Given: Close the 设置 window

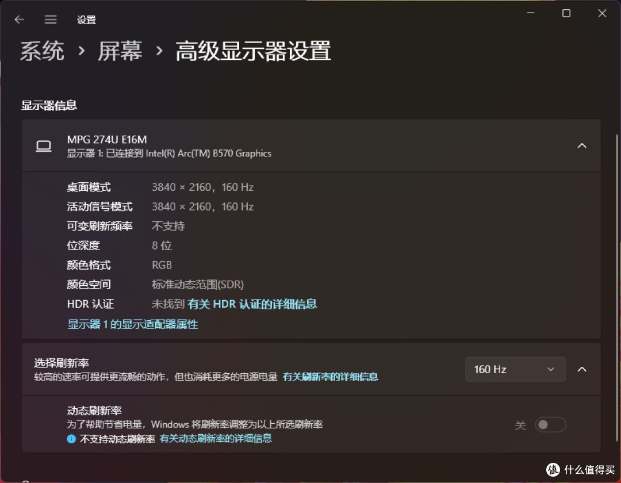Looking at the screenshot, I should click(x=602, y=13).
